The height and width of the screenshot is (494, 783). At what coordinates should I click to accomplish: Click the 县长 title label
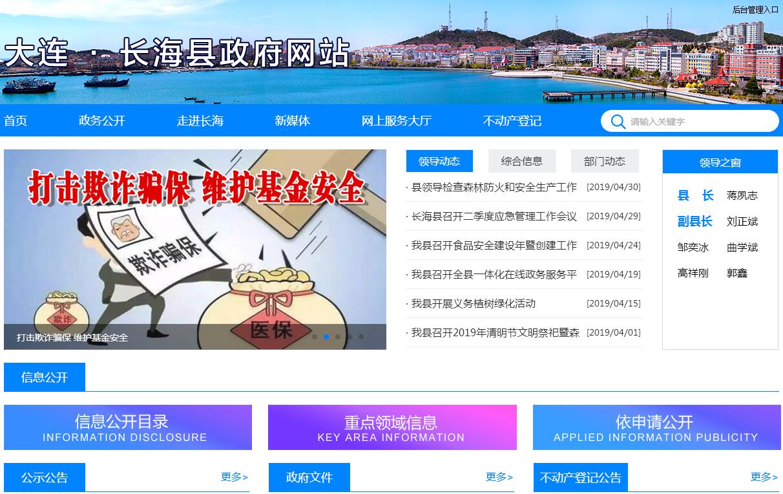click(696, 195)
